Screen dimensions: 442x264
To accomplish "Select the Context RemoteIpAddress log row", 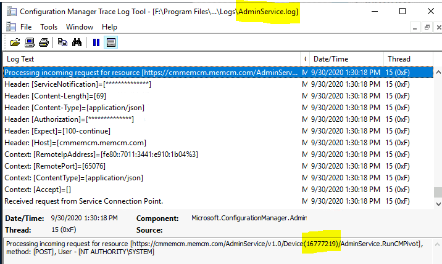I will pos(218,154).
